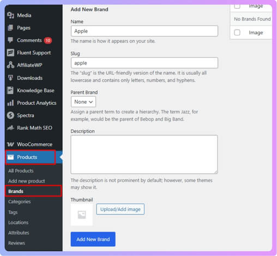This screenshot has width=277, height=256.
Task: Open Categories submenu item
Action: coord(20,202)
